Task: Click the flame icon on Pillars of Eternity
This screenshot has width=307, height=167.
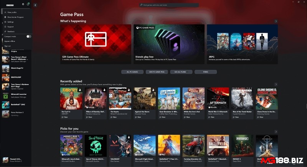Action: (104, 90)
